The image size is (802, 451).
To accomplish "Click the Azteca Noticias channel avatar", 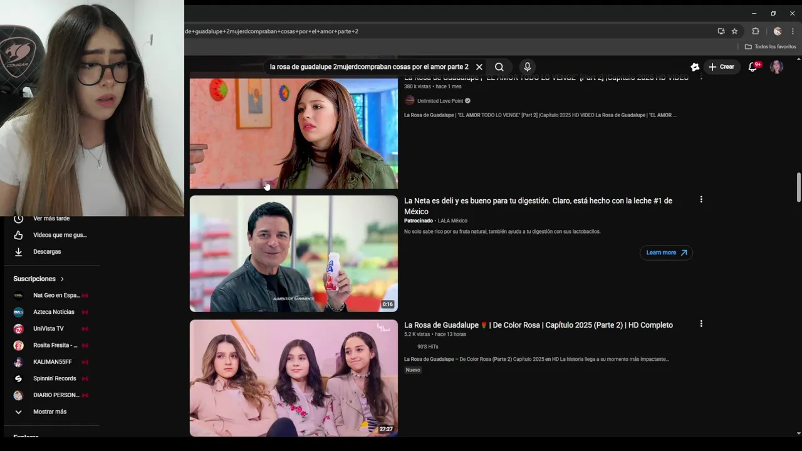I will pos(18,312).
